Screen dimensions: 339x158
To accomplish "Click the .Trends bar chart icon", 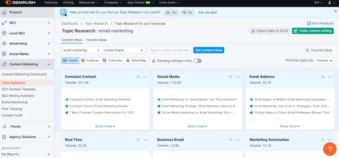I will click(4, 127).
